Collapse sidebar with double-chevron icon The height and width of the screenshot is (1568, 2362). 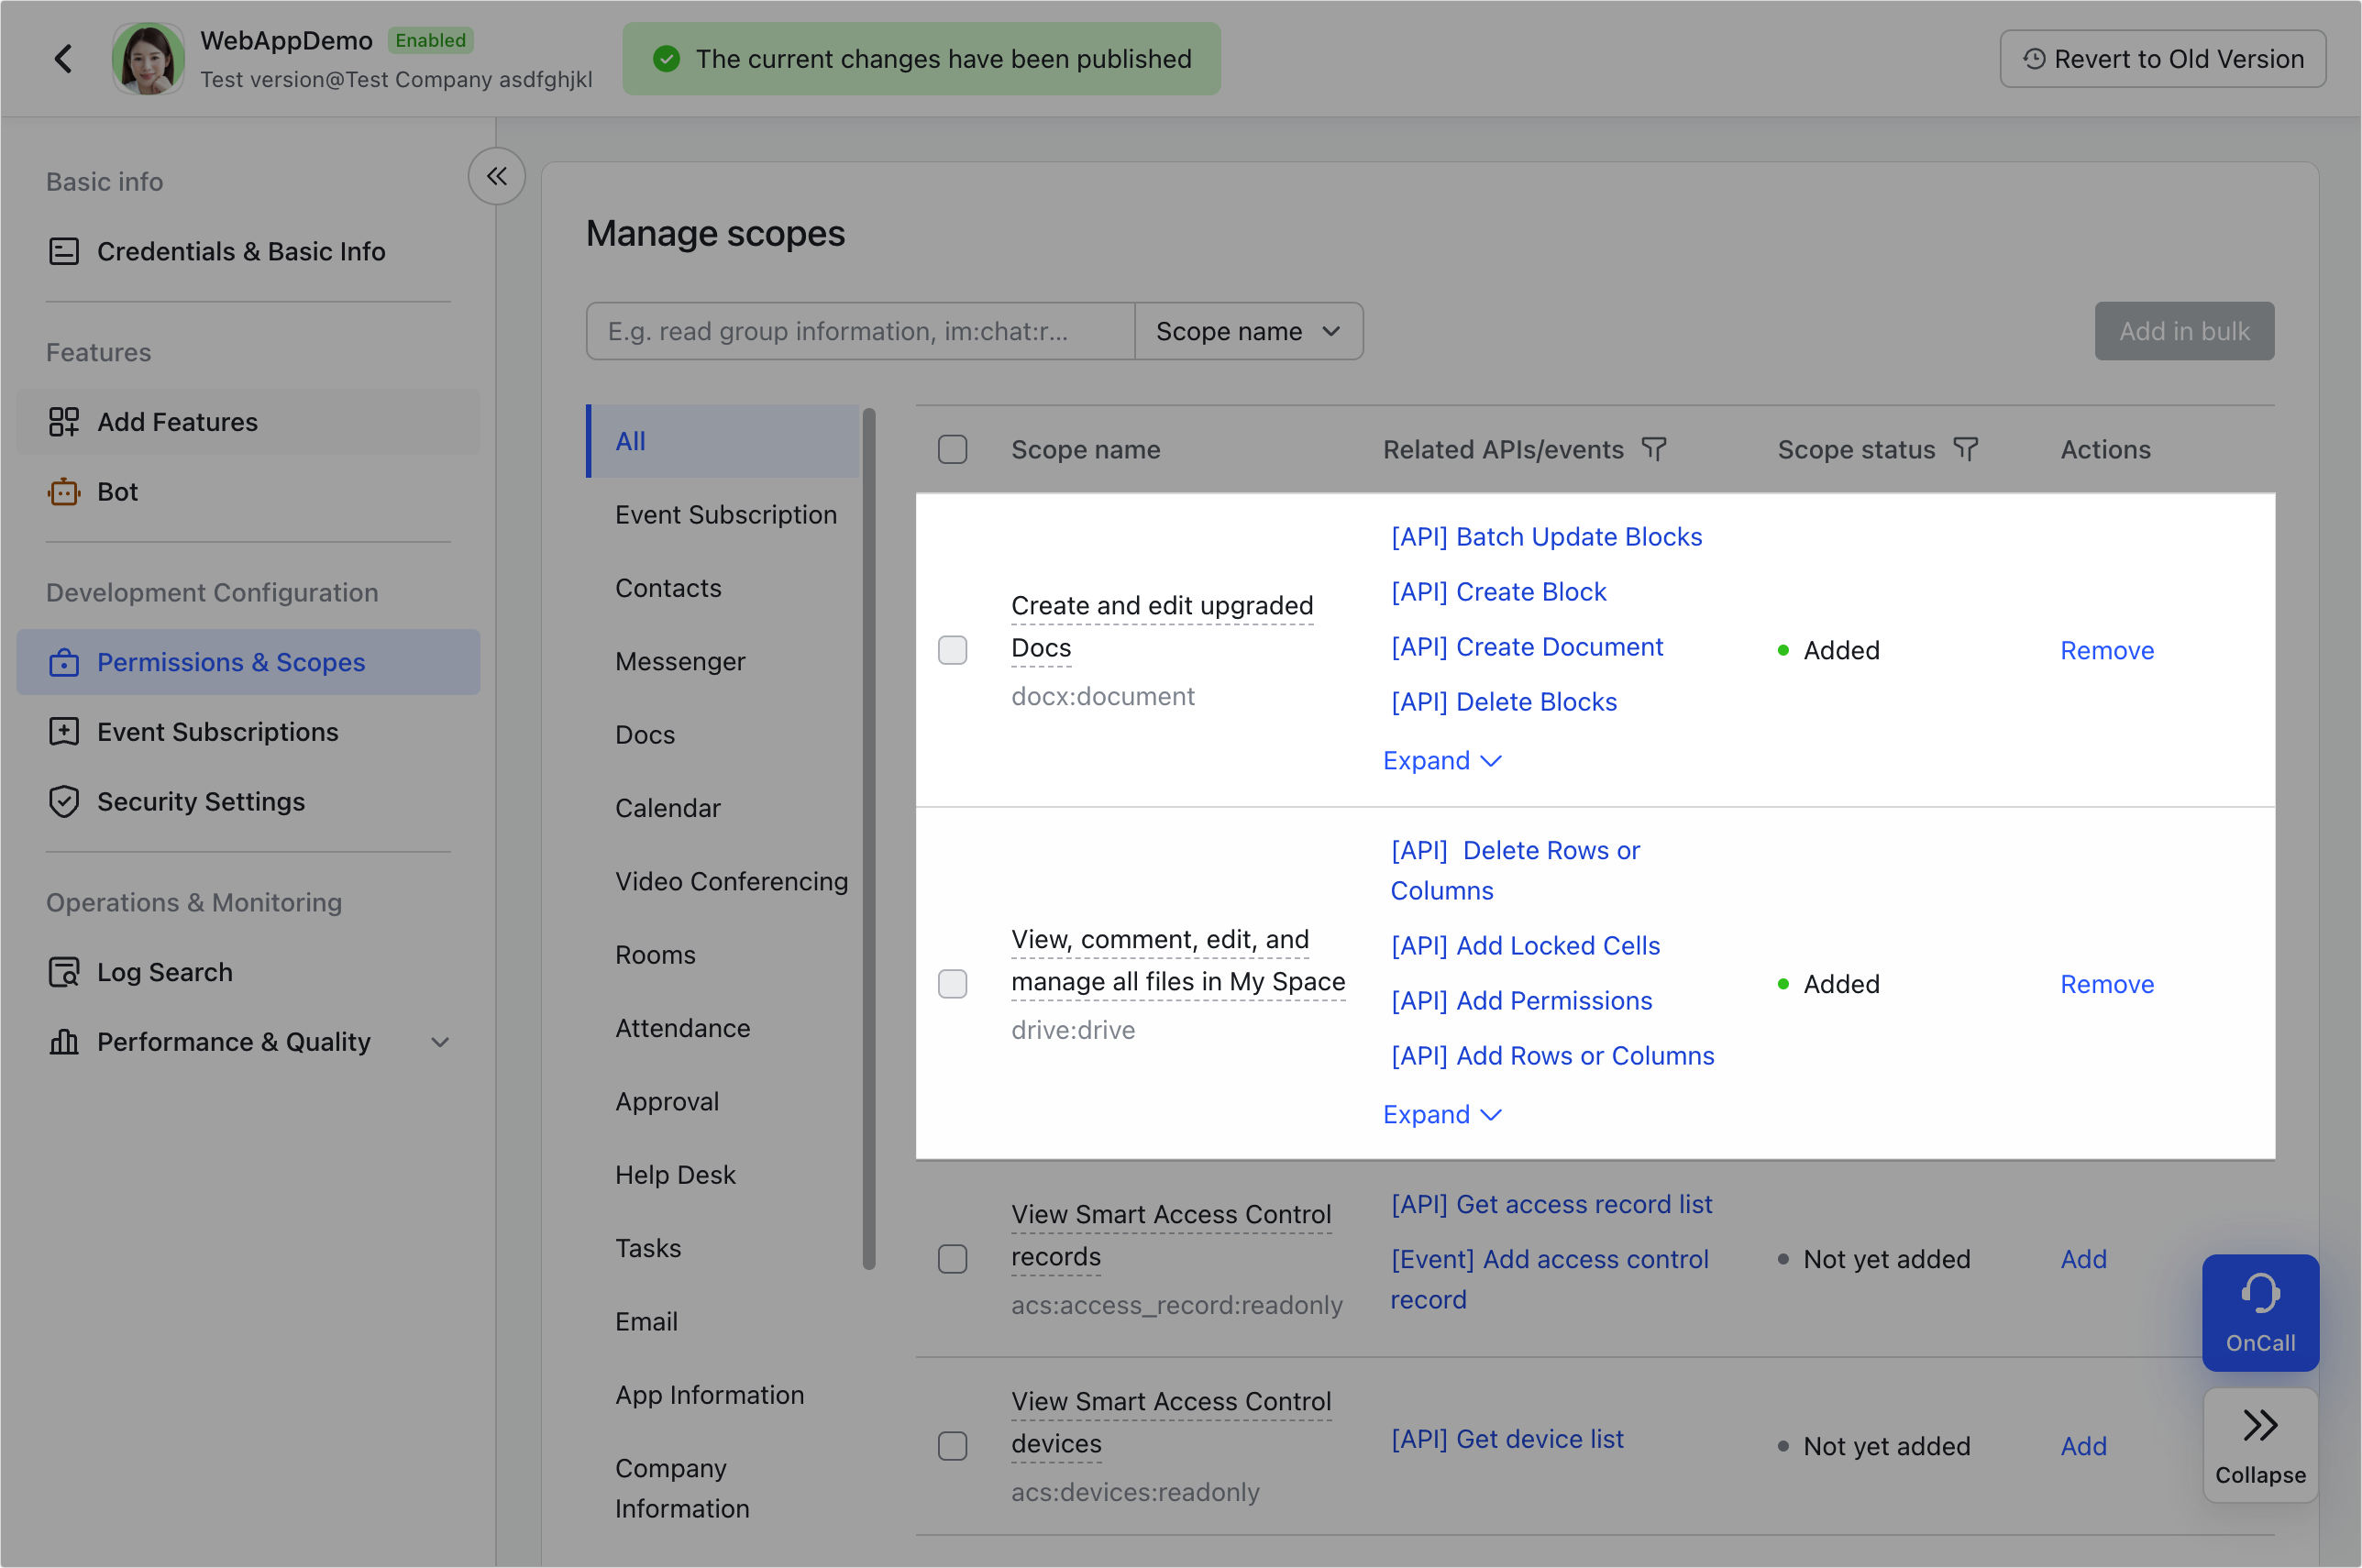pos(496,177)
